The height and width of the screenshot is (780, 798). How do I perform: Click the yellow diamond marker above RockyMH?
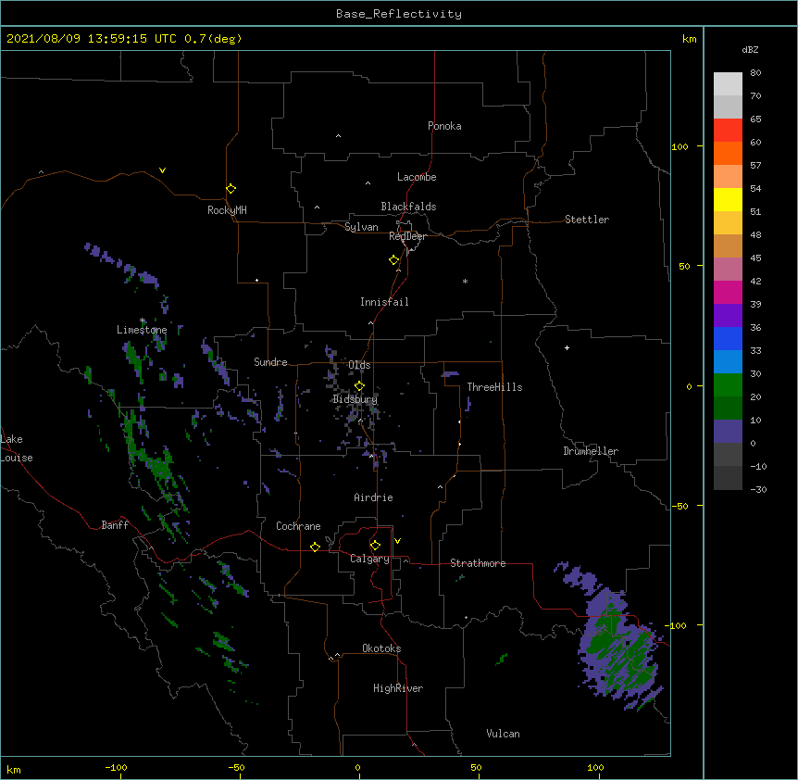tap(231, 189)
